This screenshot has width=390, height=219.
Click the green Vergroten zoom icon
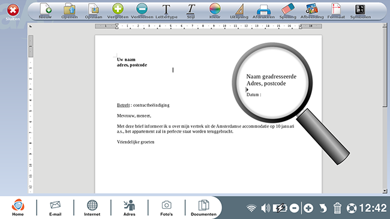(x=118, y=11)
